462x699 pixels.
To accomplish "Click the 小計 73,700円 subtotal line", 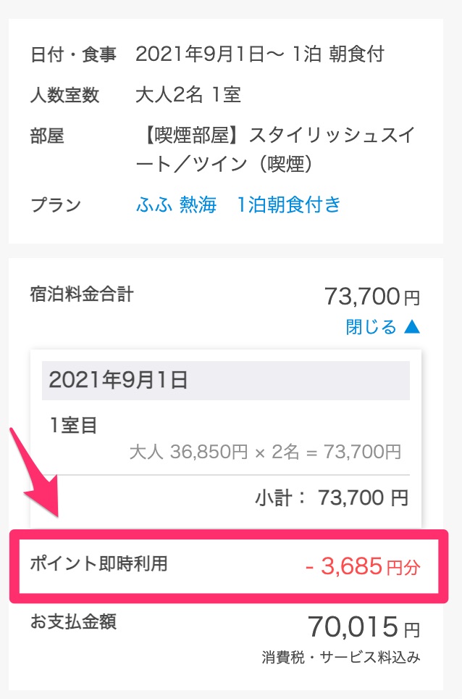I will pyautogui.click(x=332, y=497).
